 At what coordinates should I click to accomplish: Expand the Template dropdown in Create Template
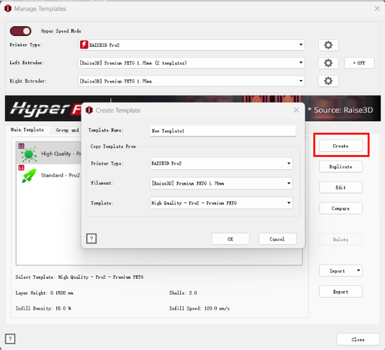click(221, 203)
